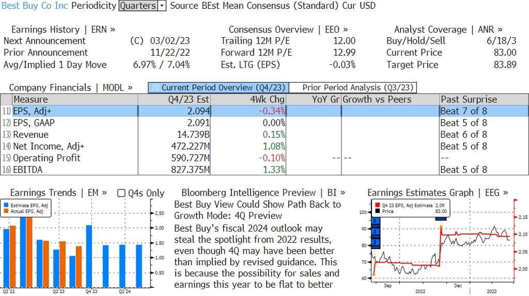
Task: Open the Best Buy 4Q Preview headline
Action: pyautogui.click(x=257, y=210)
